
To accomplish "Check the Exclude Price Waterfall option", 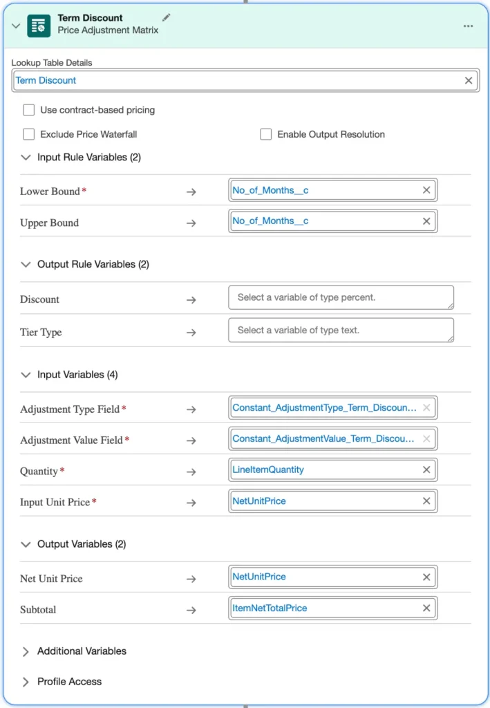I will (x=29, y=134).
